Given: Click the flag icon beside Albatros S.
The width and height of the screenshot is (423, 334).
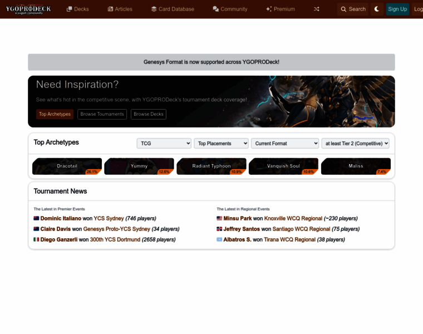Looking at the screenshot, I should coord(219,239).
